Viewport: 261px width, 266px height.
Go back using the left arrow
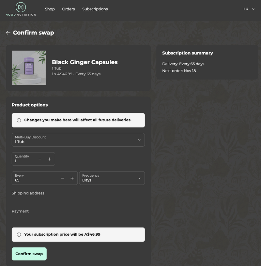[x=8, y=33]
